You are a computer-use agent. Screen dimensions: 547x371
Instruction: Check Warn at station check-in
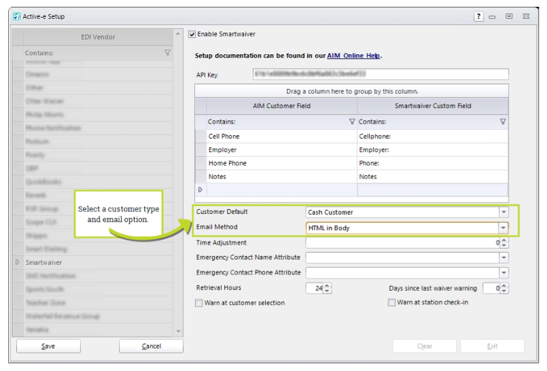392,302
